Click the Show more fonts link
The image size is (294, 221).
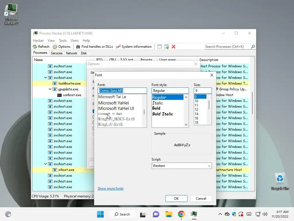point(111,188)
